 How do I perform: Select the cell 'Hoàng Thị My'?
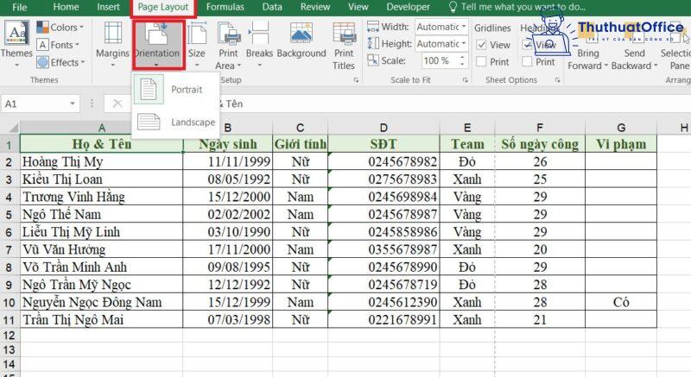point(101,162)
